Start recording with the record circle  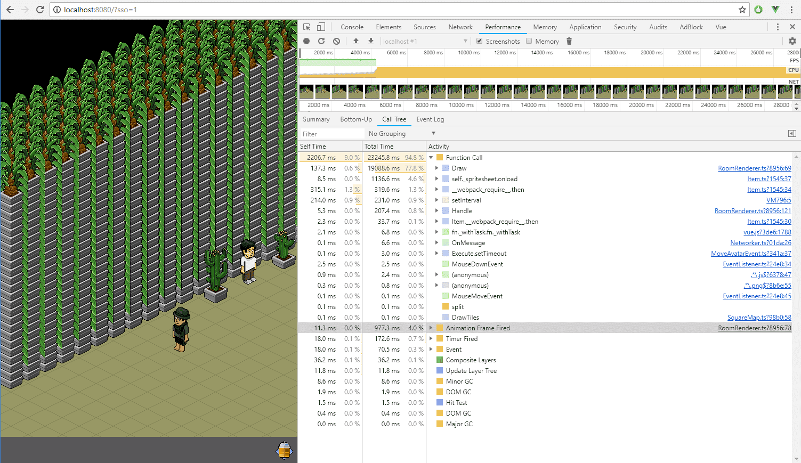(306, 41)
